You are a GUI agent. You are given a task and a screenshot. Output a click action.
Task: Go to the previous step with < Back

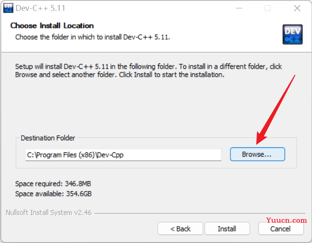coord(180,229)
